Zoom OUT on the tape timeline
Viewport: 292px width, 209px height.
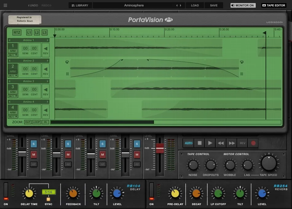(28, 122)
